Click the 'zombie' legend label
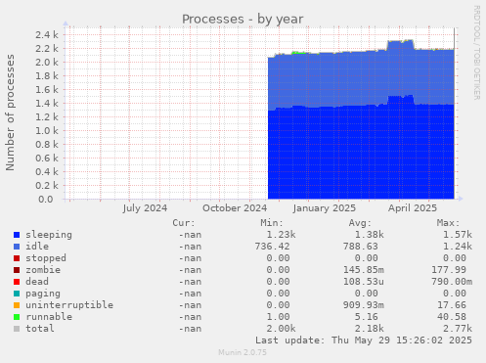Image resolution: width=486 pixels, height=363 pixels. pyautogui.click(x=43, y=270)
